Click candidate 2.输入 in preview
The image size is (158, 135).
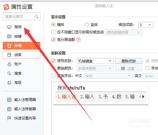(x=88, y=97)
